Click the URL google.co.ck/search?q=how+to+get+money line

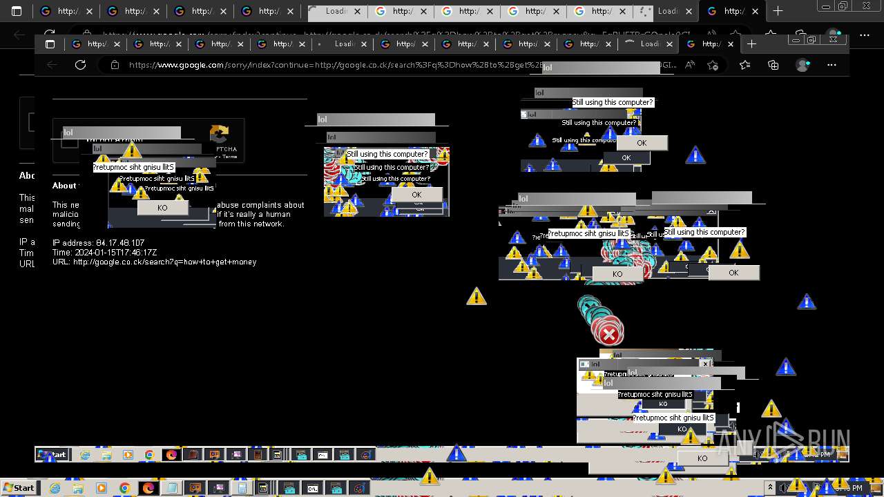pos(155,262)
